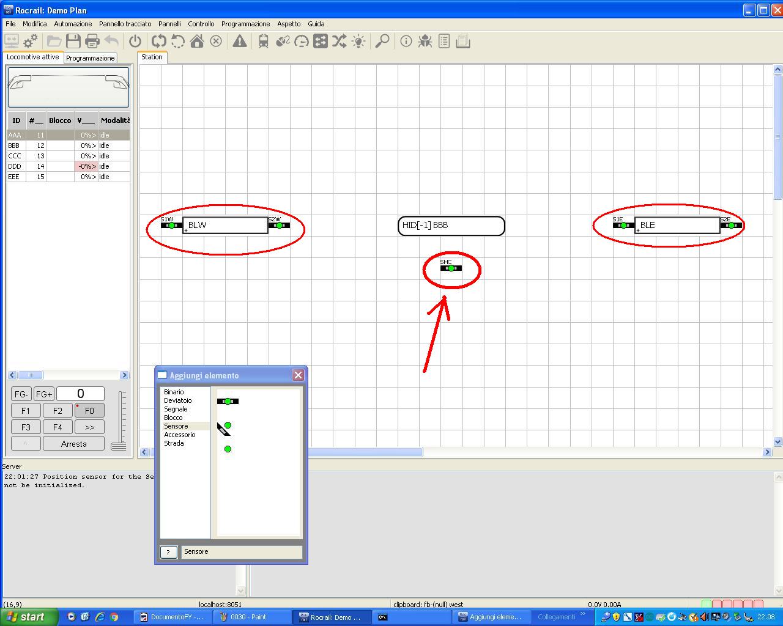Close the Aggiungi elemento dialog
This screenshot has width=783, height=626.
(x=298, y=375)
